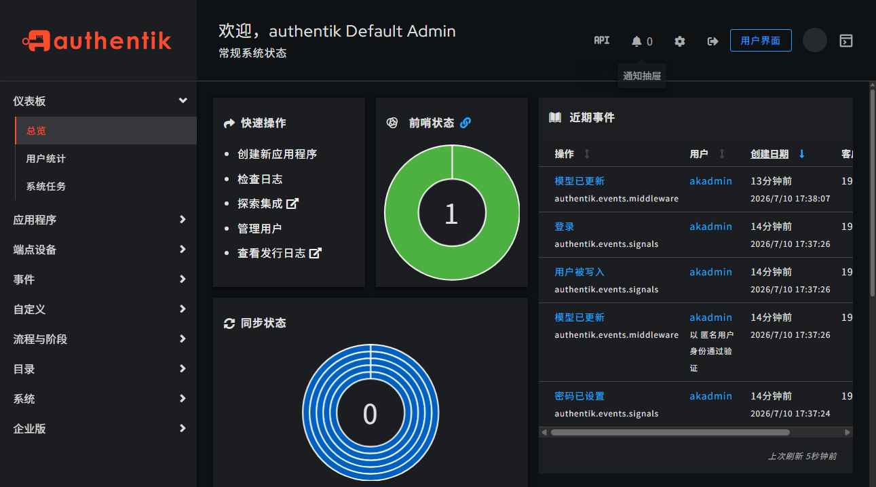
Task: Open 管理用户 quick action
Action: [x=260, y=229]
